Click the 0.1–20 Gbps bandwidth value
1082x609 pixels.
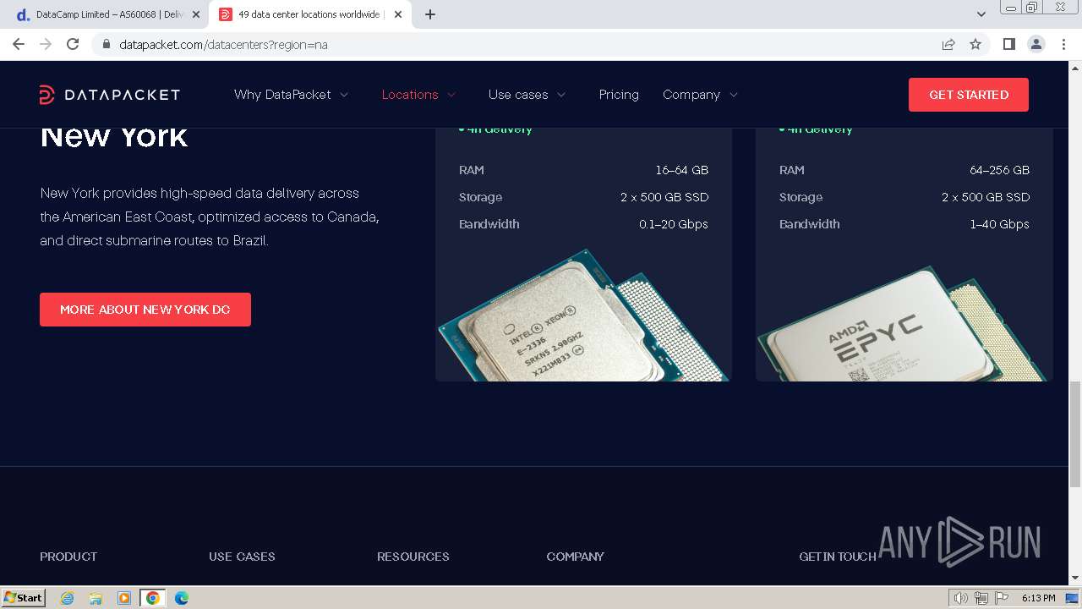(x=674, y=224)
